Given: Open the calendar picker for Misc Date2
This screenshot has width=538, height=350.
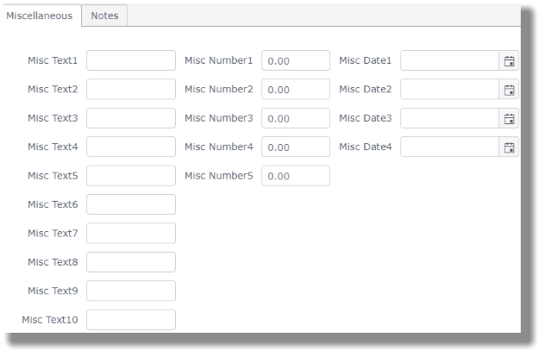Looking at the screenshot, I should (509, 90).
